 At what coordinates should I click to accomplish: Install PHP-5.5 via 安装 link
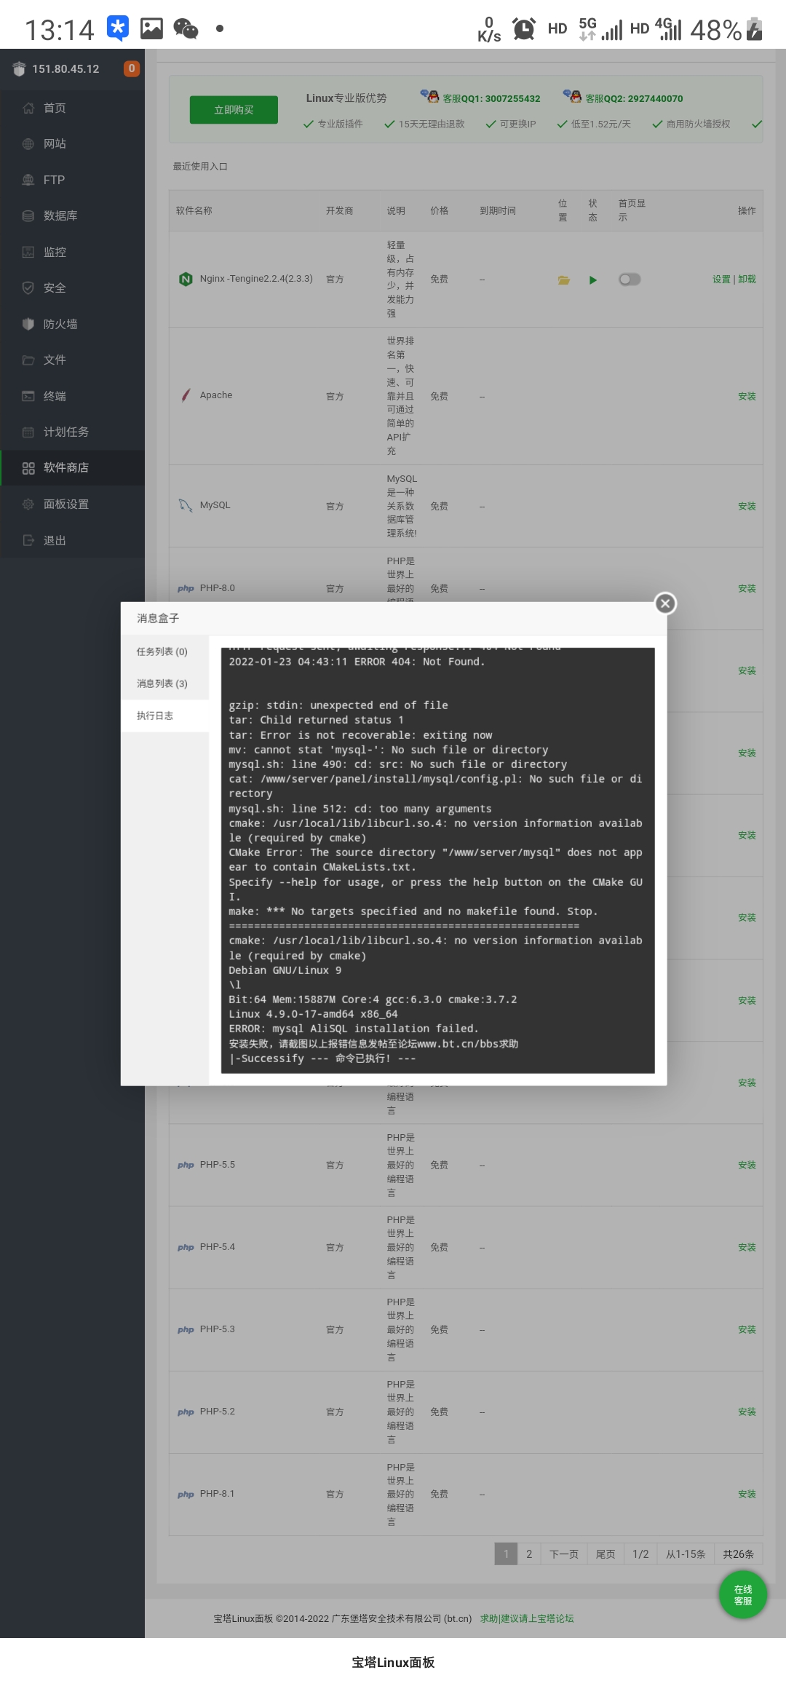[747, 1165]
